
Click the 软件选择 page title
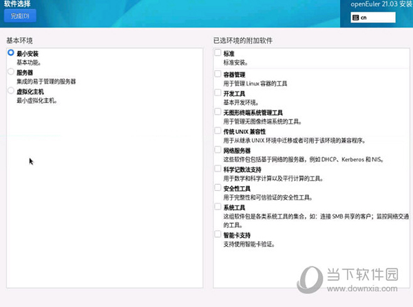17,3
